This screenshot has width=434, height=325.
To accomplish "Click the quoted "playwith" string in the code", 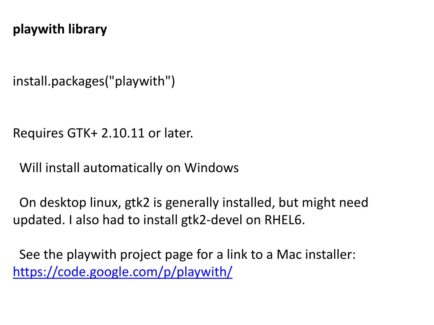I will point(140,81).
